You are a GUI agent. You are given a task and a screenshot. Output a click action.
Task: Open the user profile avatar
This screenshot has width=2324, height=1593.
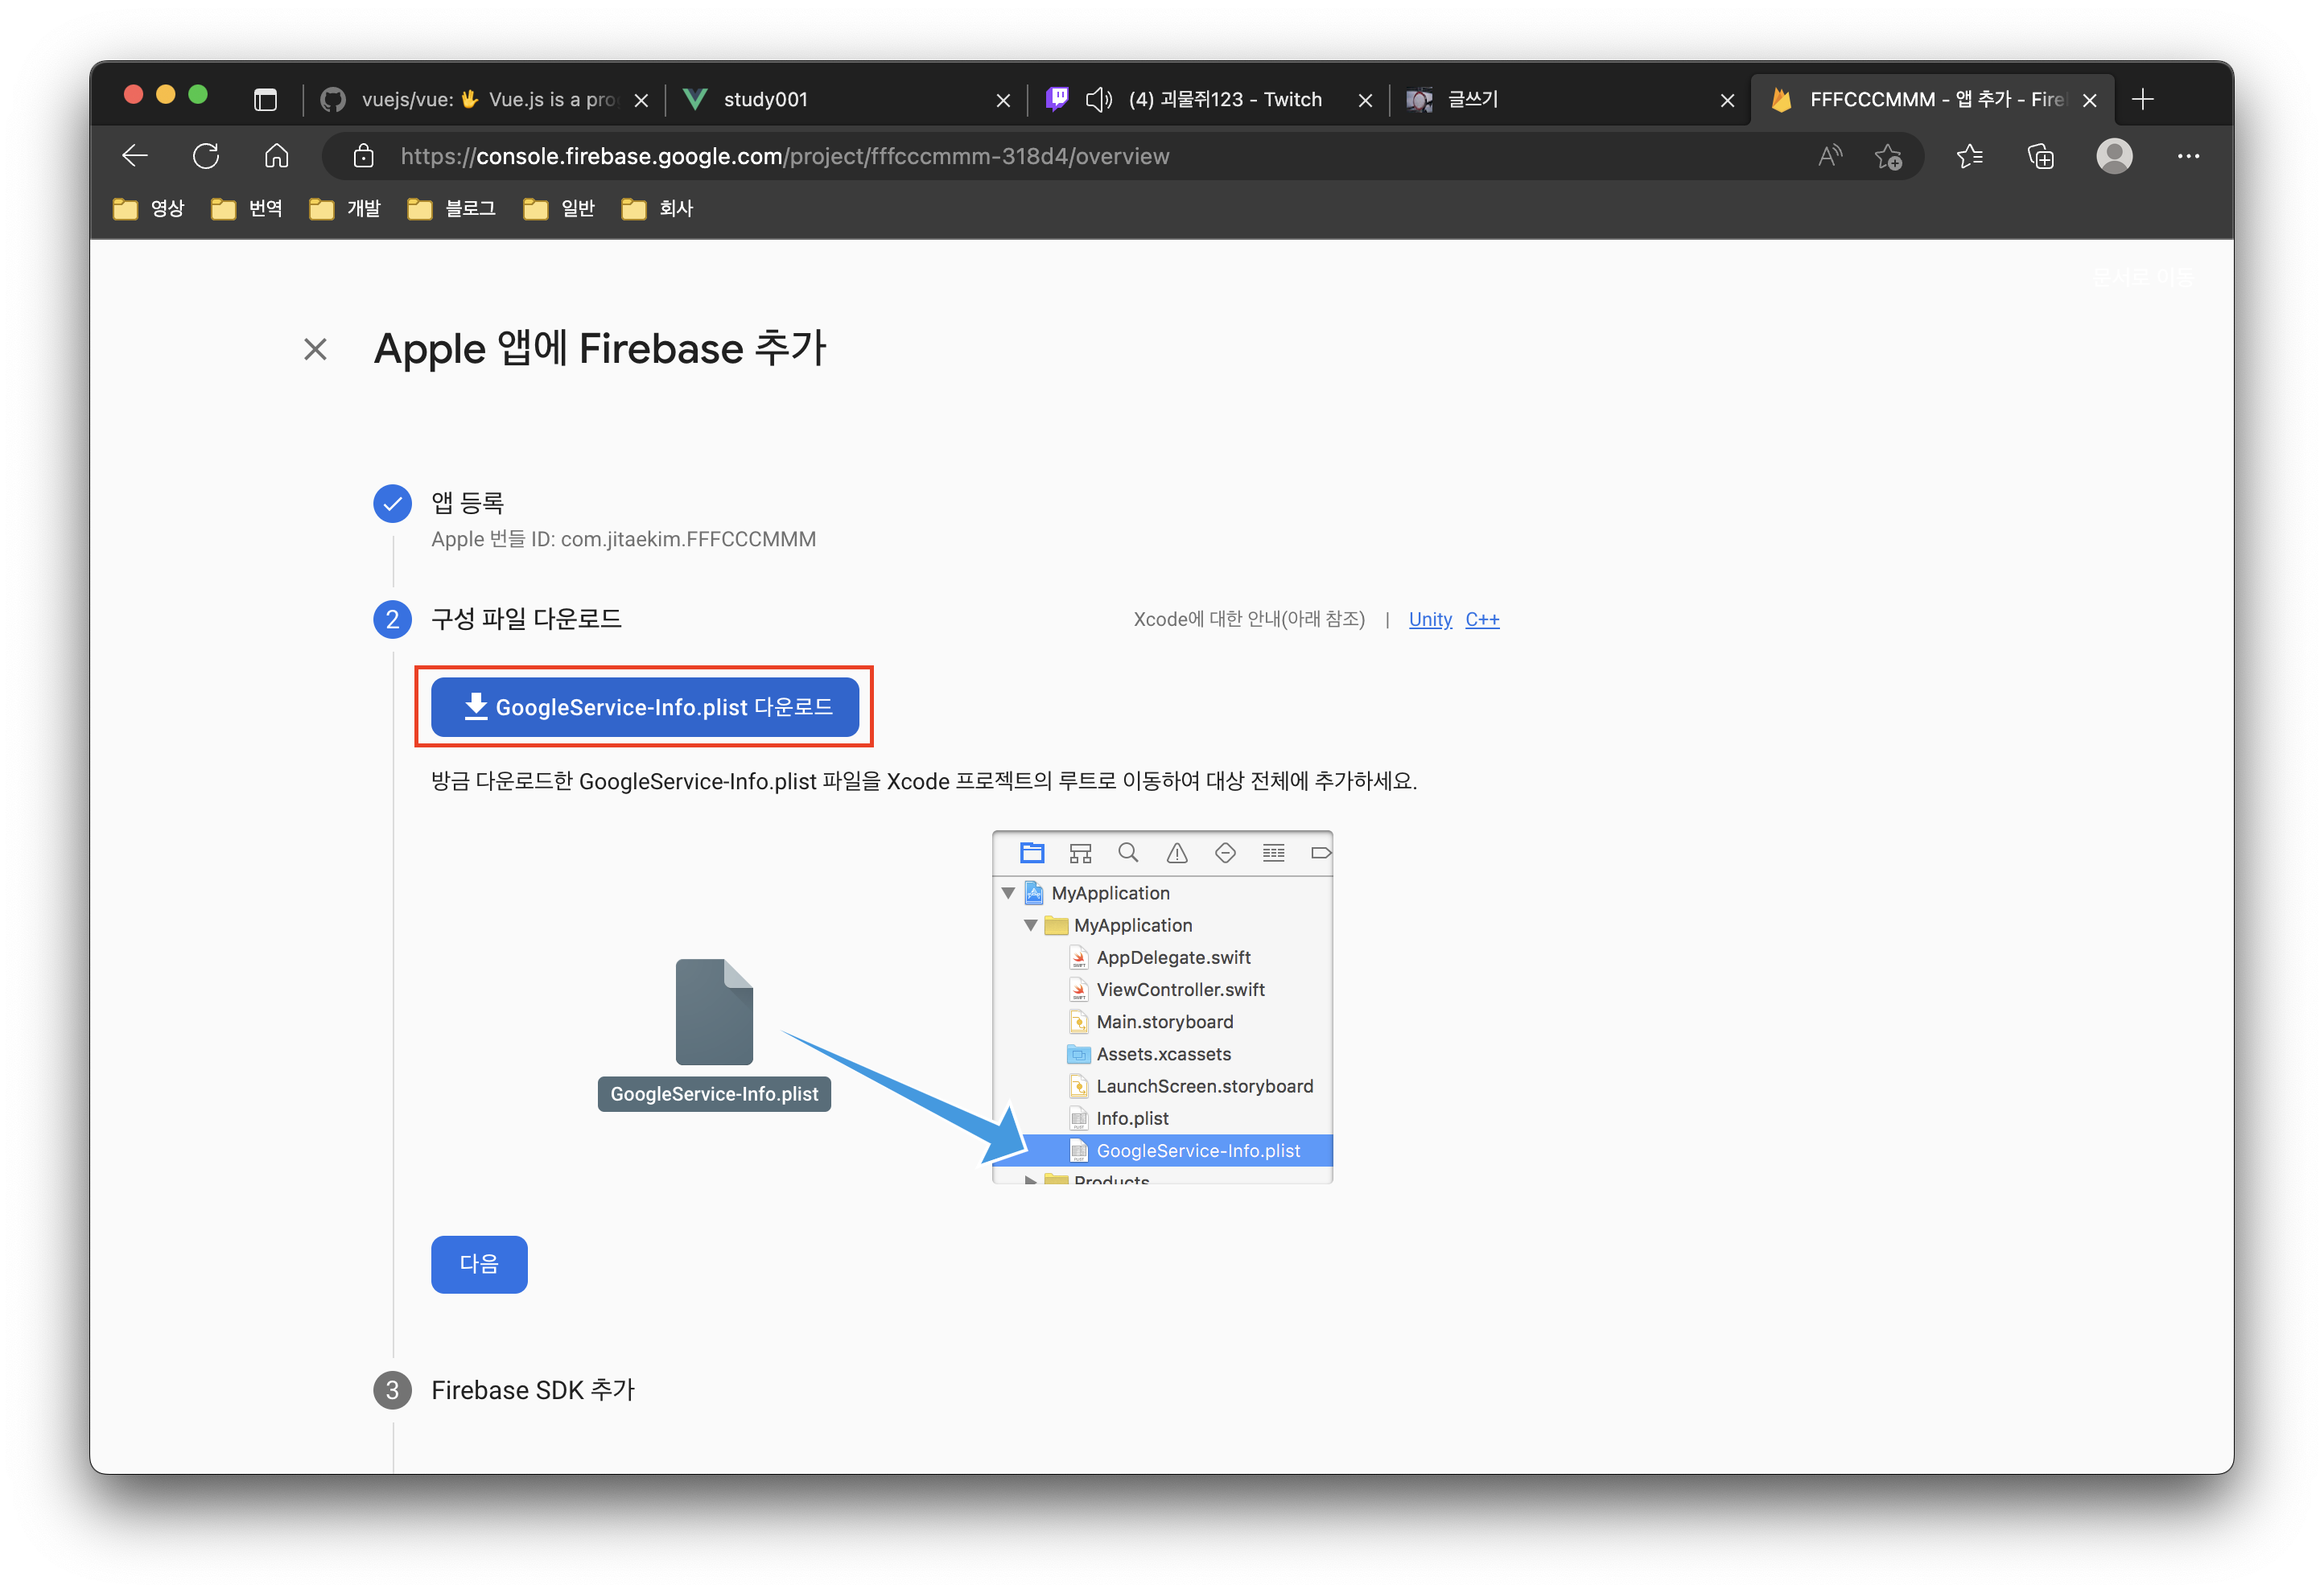click(x=2114, y=156)
